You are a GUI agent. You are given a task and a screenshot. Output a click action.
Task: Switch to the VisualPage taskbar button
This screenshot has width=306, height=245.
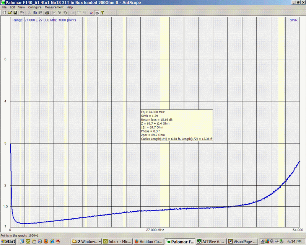pos(243,242)
